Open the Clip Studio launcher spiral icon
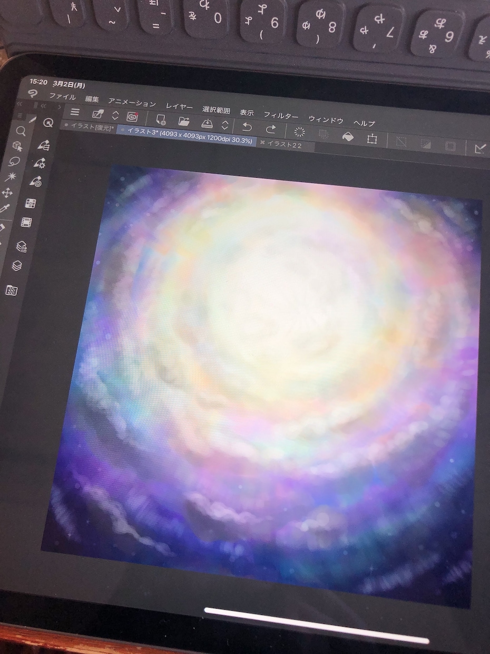Screen dimensions: 490x654 pyautogui.click(x=132, y=117)
